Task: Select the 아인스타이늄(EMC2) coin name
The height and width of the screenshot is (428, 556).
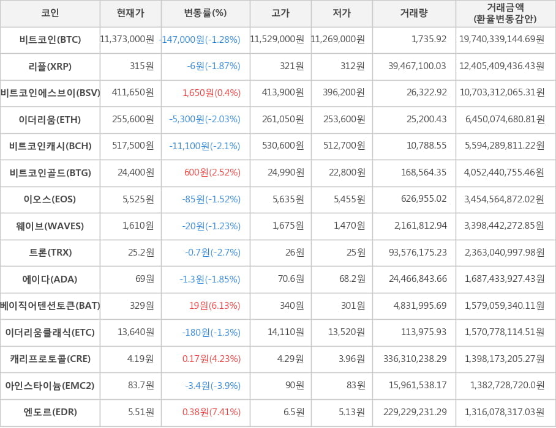Action: (x=50, y=386)
